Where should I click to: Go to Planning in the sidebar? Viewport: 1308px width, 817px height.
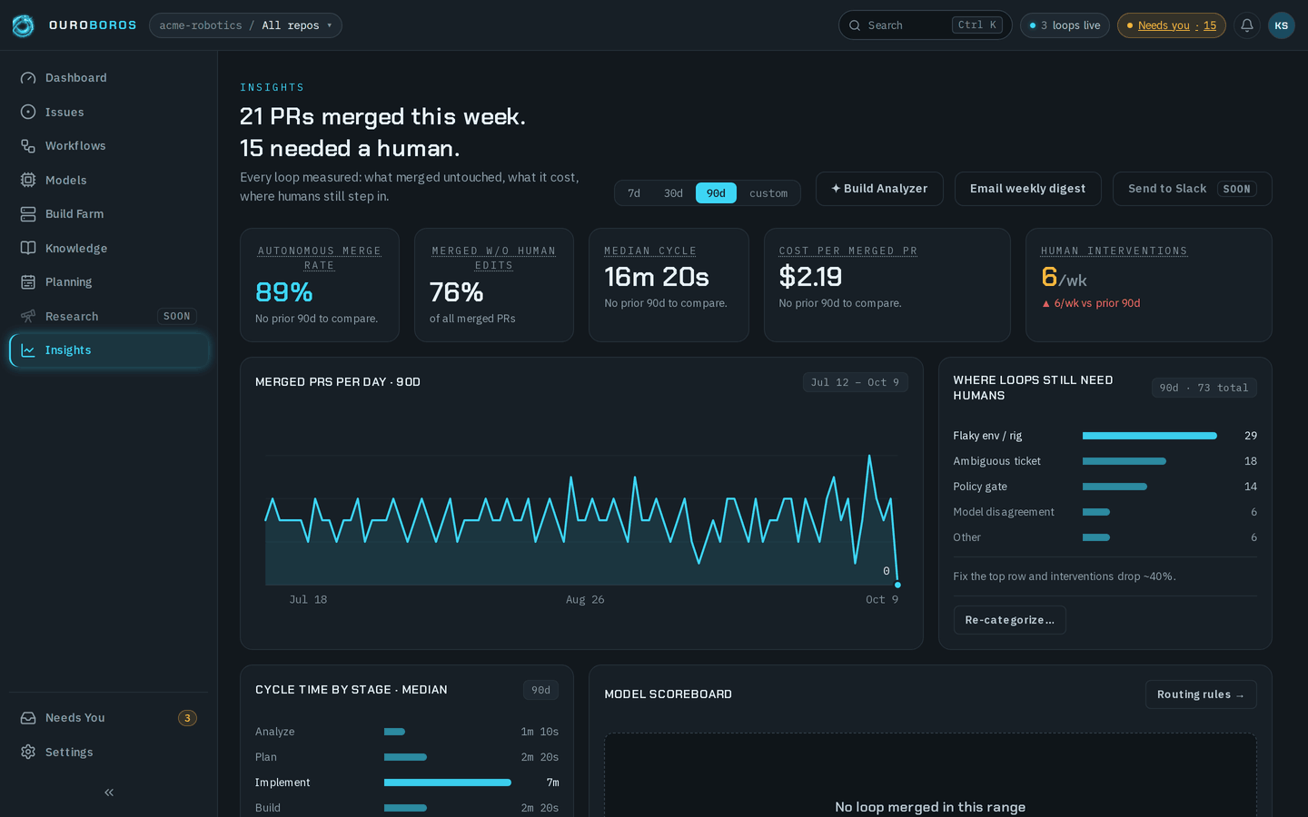tap(109, 282)
